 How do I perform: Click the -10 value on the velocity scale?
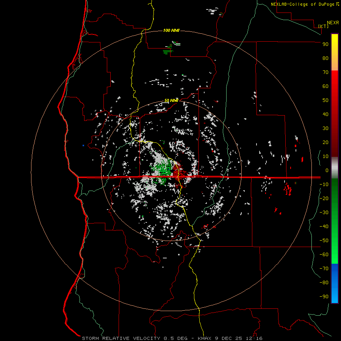[324, 185]
